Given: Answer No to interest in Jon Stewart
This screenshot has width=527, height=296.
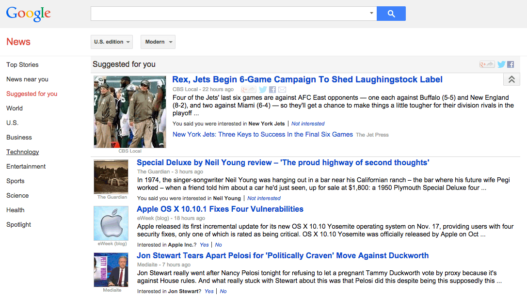Looking at the screenshot, I should point(223,291).
